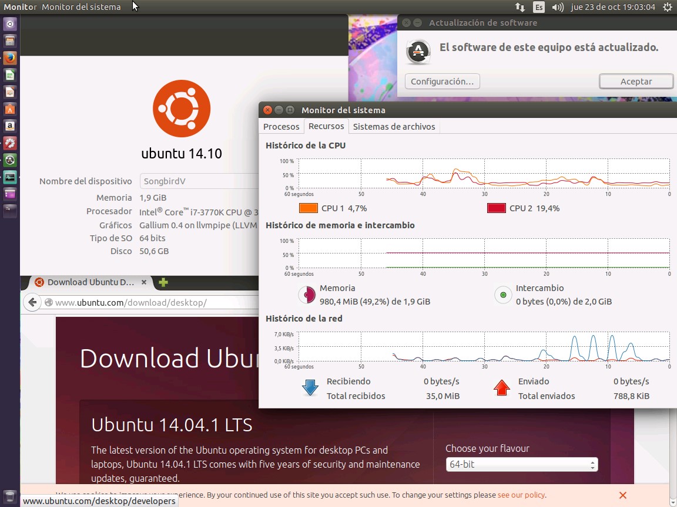677x507 pixels.
Task: Open the sound volume indicator
Action: click(558, 7)
